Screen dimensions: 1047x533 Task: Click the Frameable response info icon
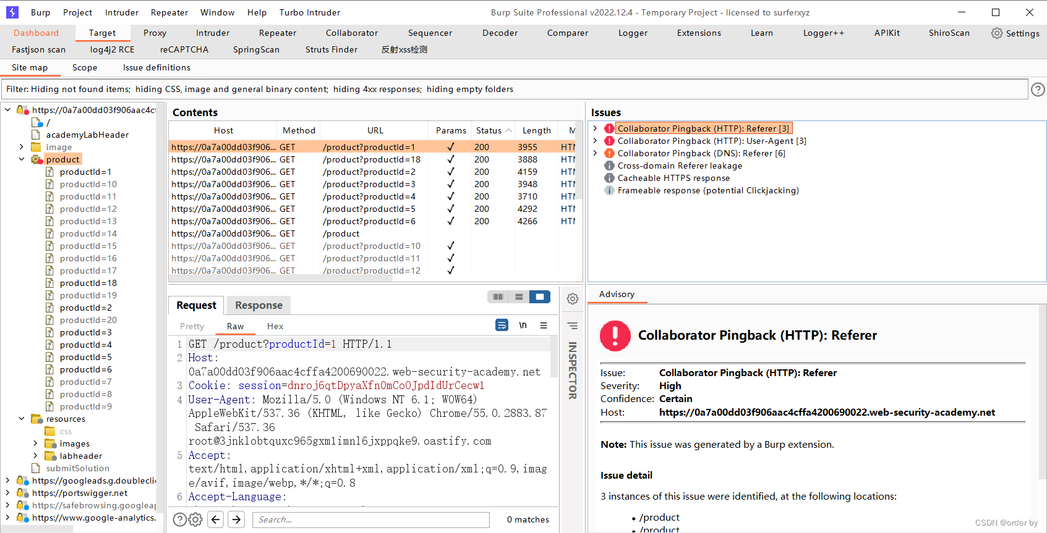[x=609, y=190]
